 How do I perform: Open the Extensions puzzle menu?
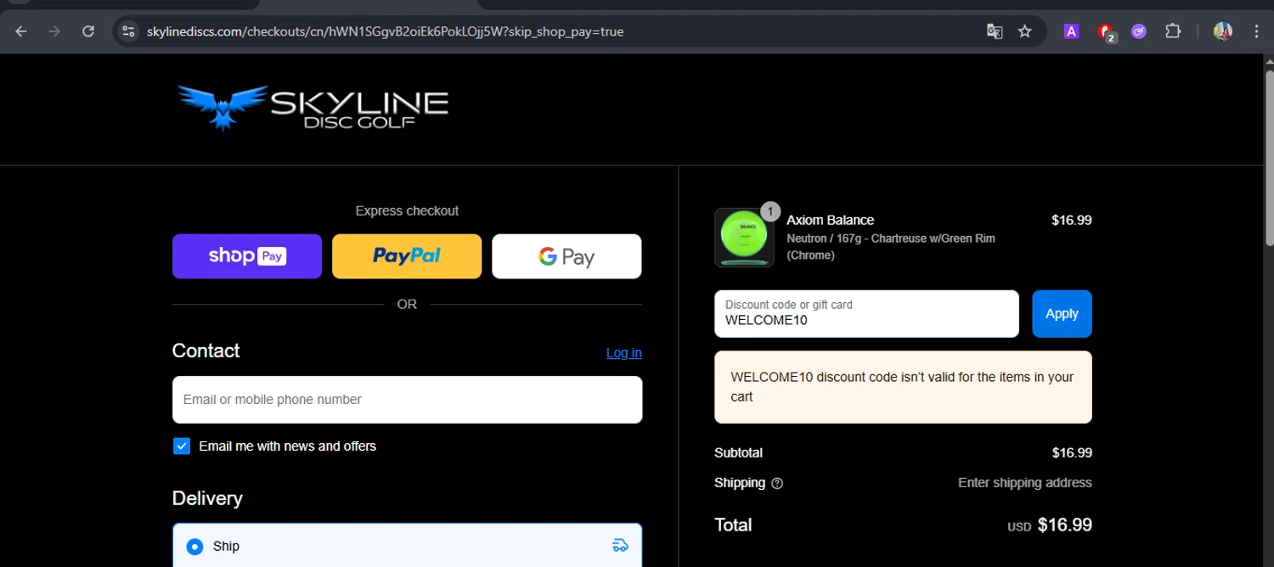point(1173,31)
